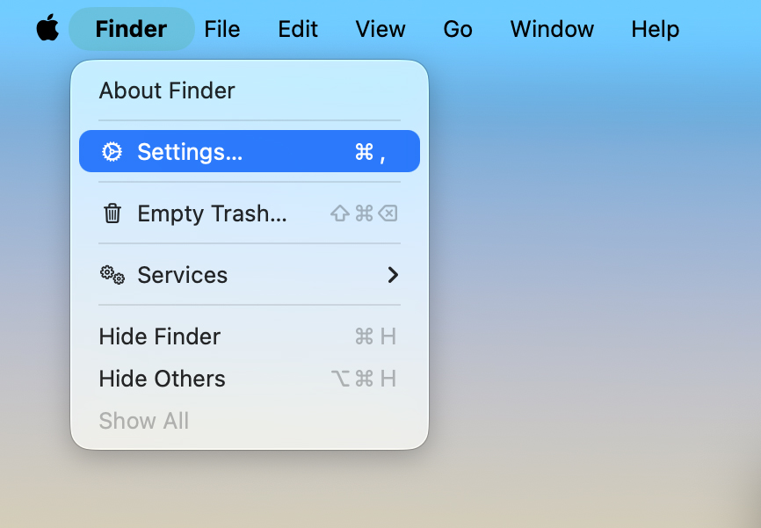Image resolution: width=761 pixels, height=528 pixels.
Task: Select About Finder
Action: point(167,90)
